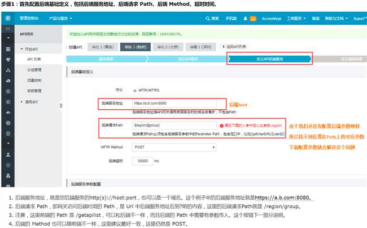Viewport: 367px width, 228px height.
Task: Switch to 华南 1 (深圳) region tab
Action: [200, 47]
